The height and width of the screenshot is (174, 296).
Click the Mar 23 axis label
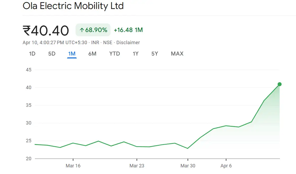(x=137, y=166)
